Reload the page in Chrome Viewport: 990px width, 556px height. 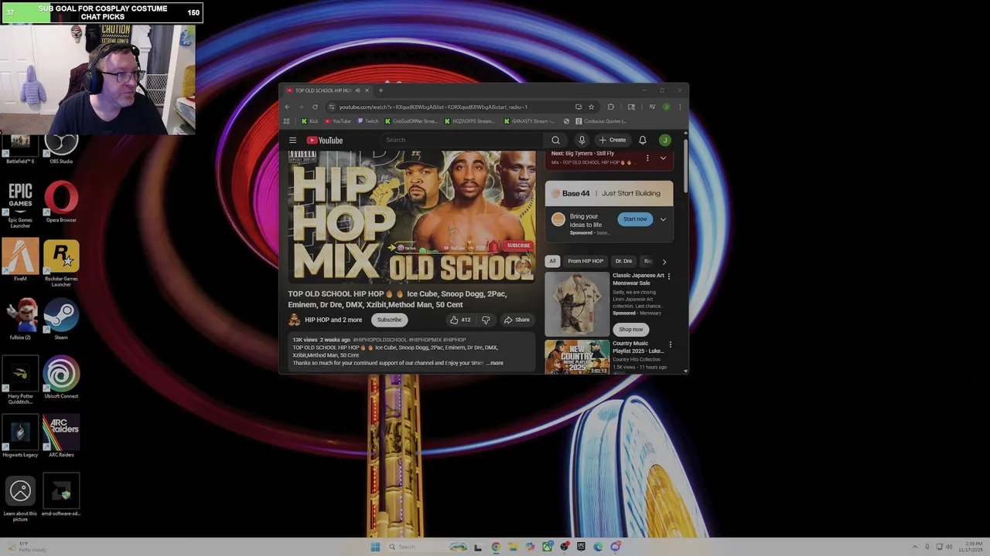coord(315,107)
